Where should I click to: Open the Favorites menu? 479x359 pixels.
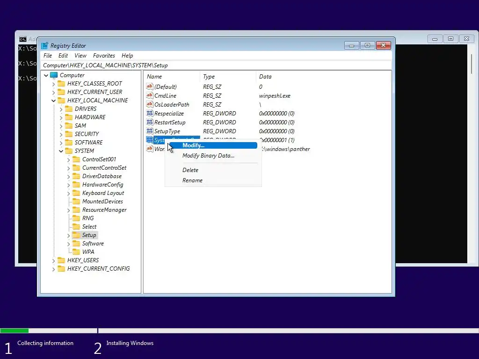click(x=104, y=56)
